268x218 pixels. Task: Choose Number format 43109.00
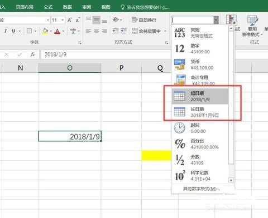click(200, 48)
